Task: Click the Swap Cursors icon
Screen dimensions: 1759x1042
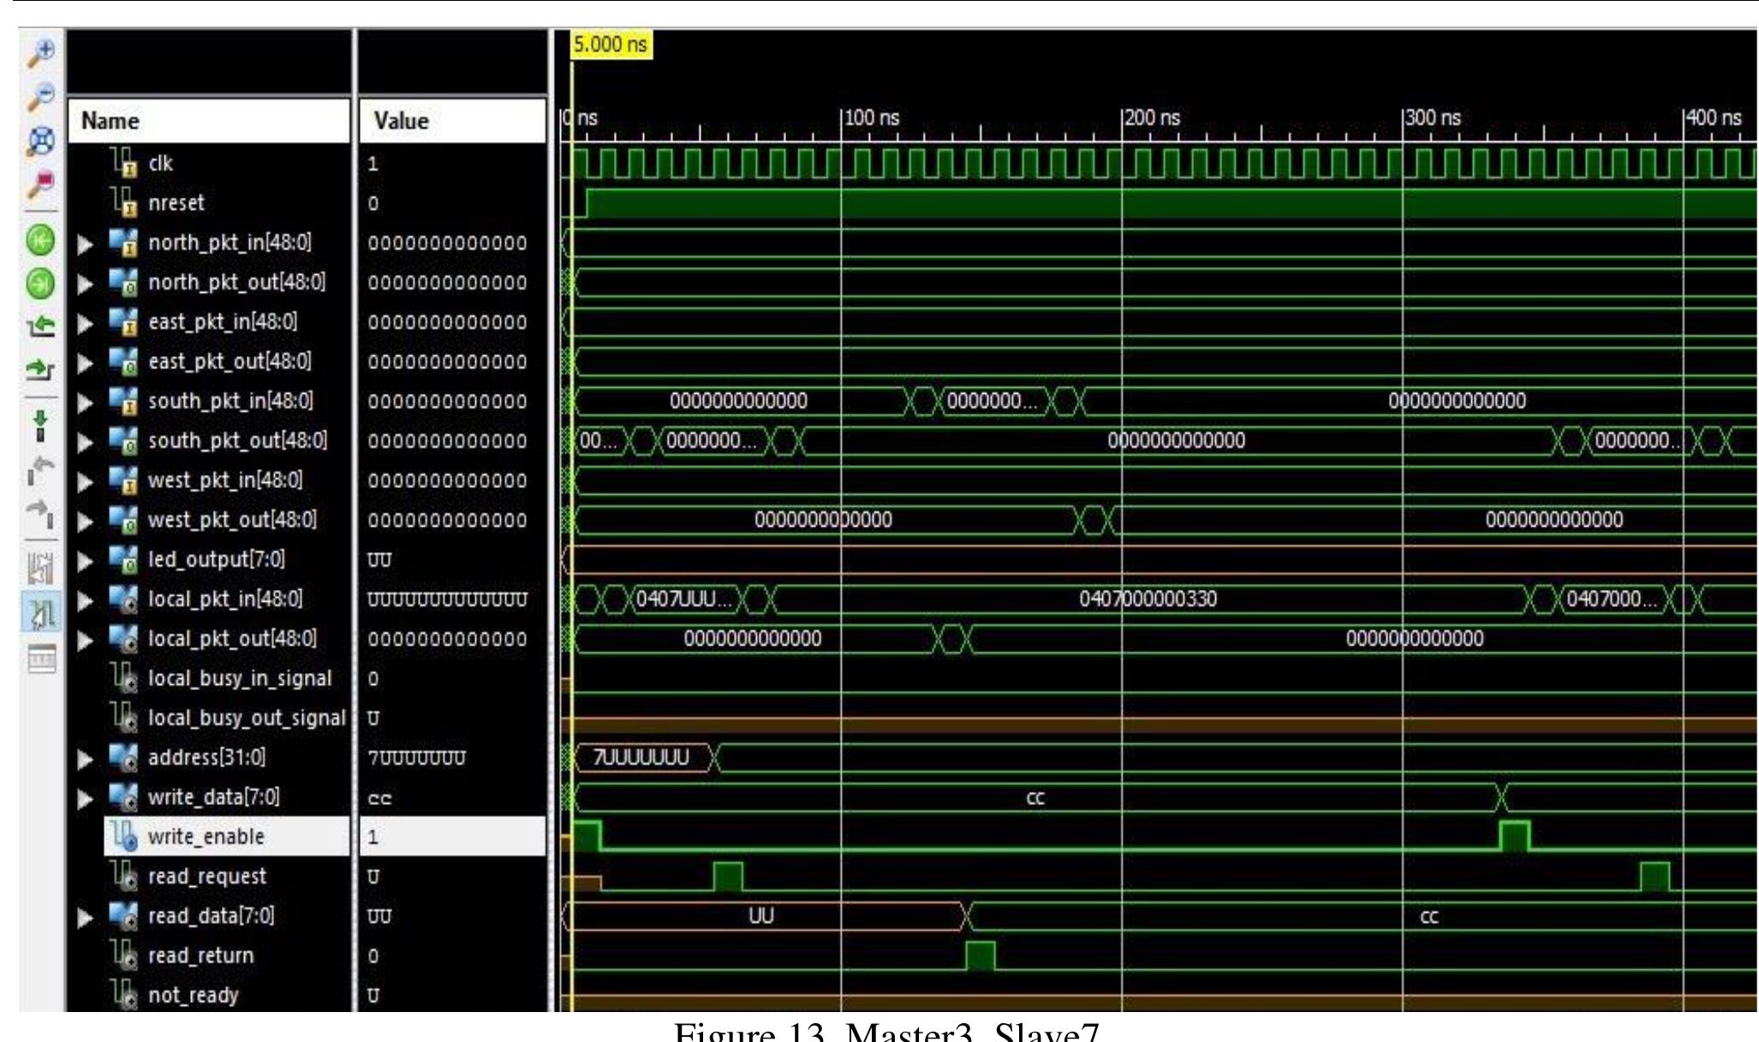Action: click(42, 569)
